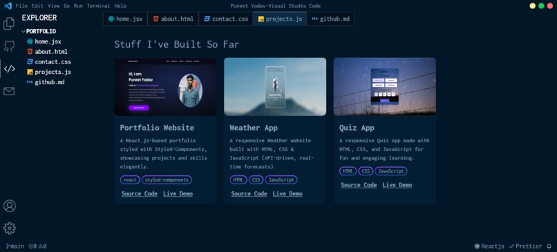The width and height of the screenshot is (557, 252).
Task: Open the settings gear icon
Action: pos(10,229)
